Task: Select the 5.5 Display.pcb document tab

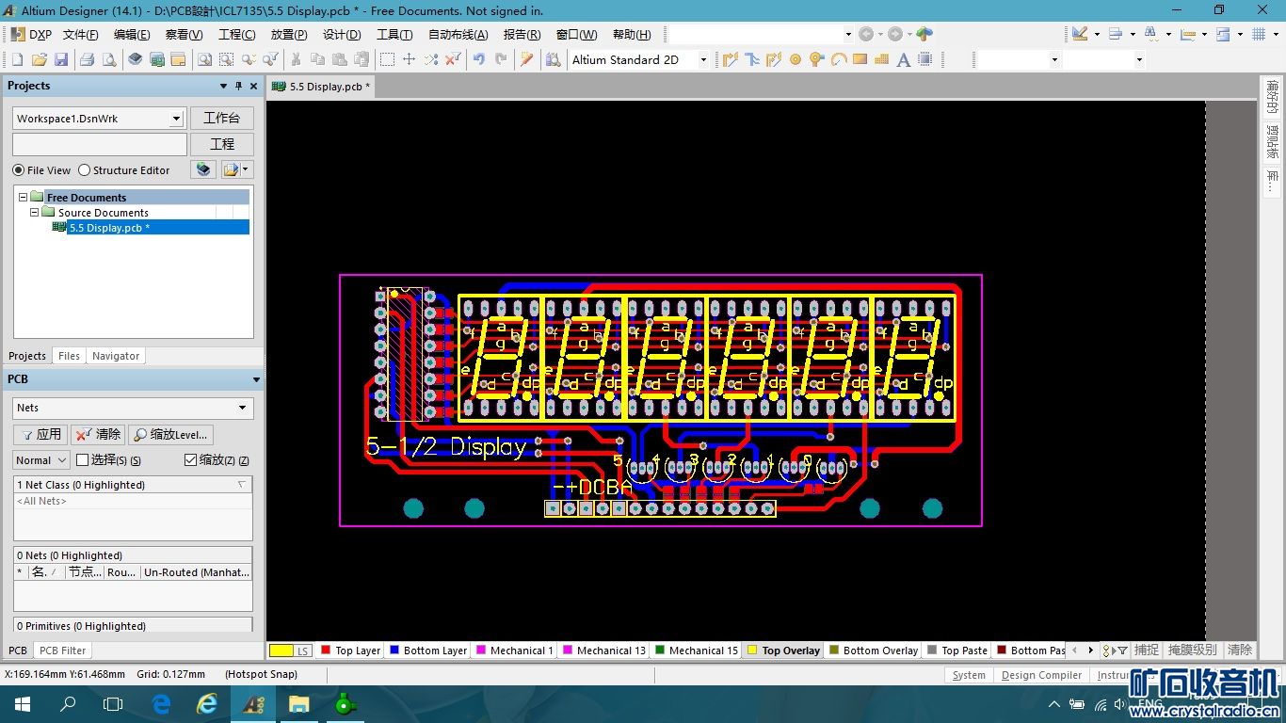Action: (320, 87)
